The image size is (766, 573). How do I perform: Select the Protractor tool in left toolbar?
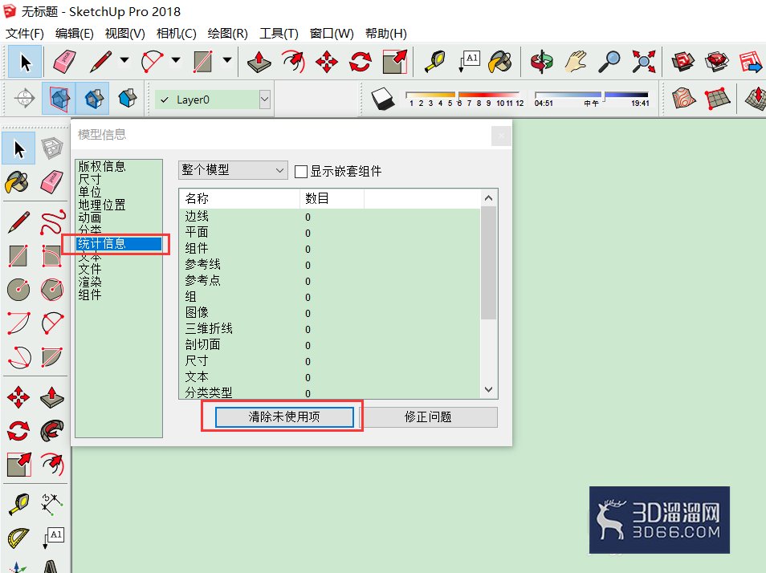pos(18,538)
